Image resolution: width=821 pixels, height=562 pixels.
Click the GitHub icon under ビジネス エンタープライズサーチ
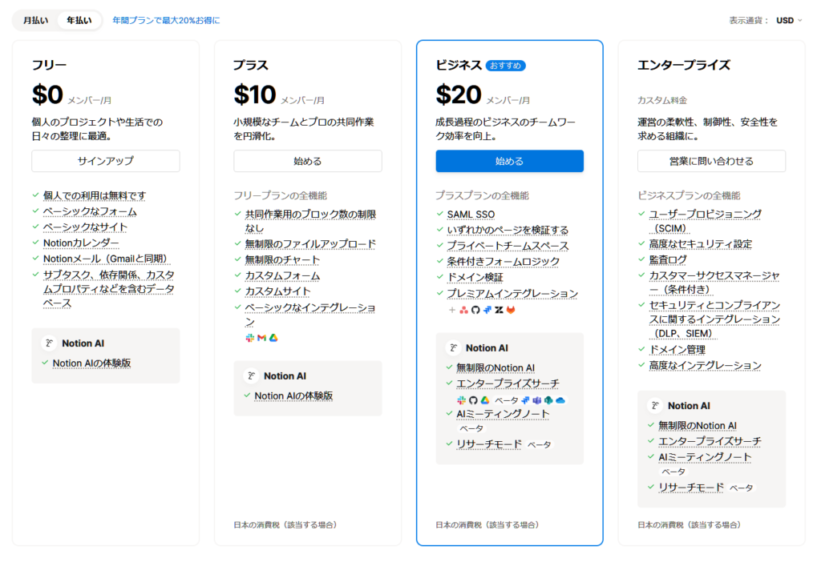(473, 400)
